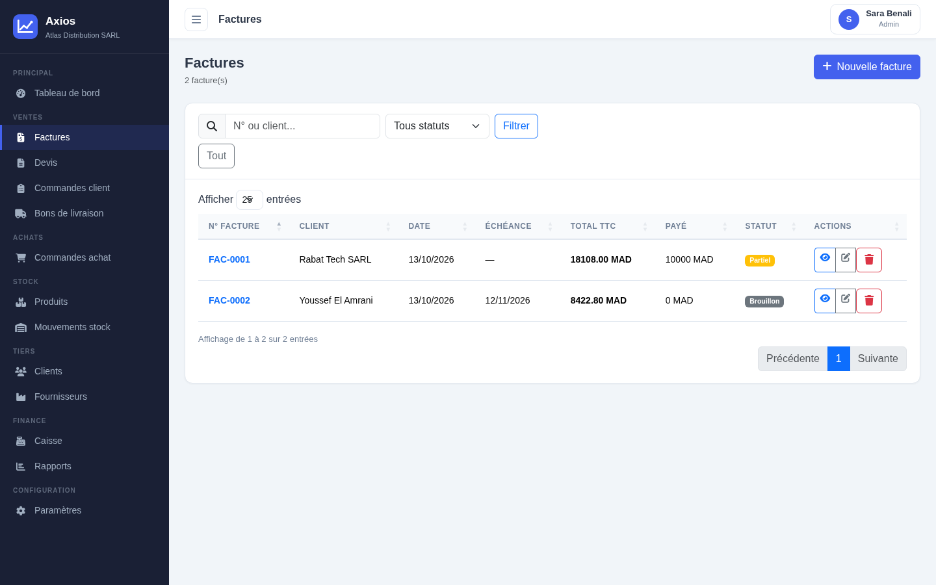The height and width of the screenshot is (585, 936).
Task: Click the Filtrer button
Action: click(x=516, y=126)
